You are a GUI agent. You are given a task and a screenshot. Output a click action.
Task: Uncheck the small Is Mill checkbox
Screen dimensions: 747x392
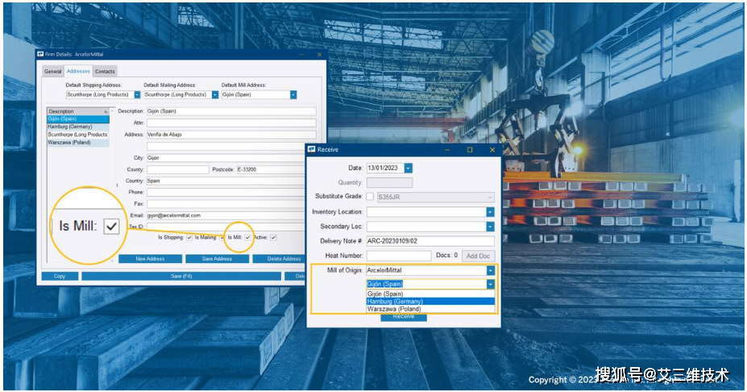click(247, 237)
